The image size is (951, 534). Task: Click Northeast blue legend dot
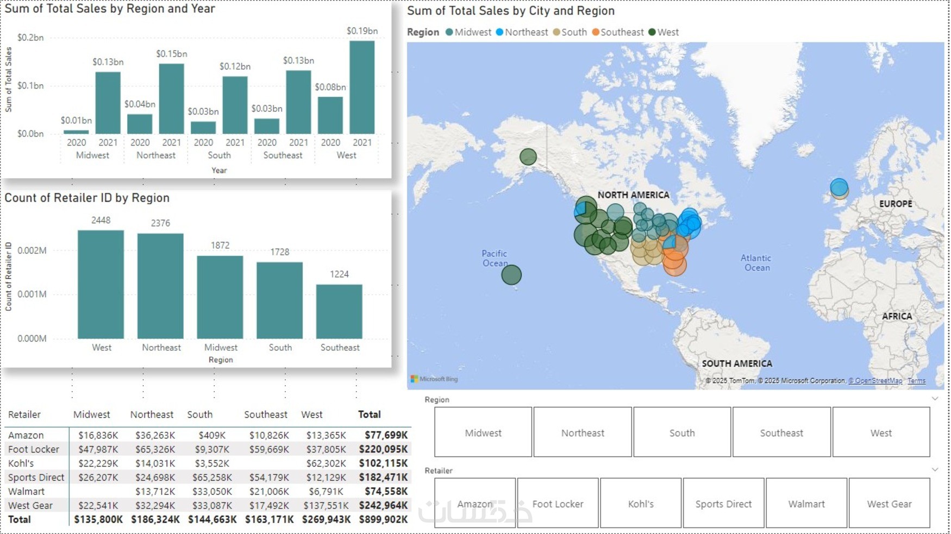click(499, 32)
